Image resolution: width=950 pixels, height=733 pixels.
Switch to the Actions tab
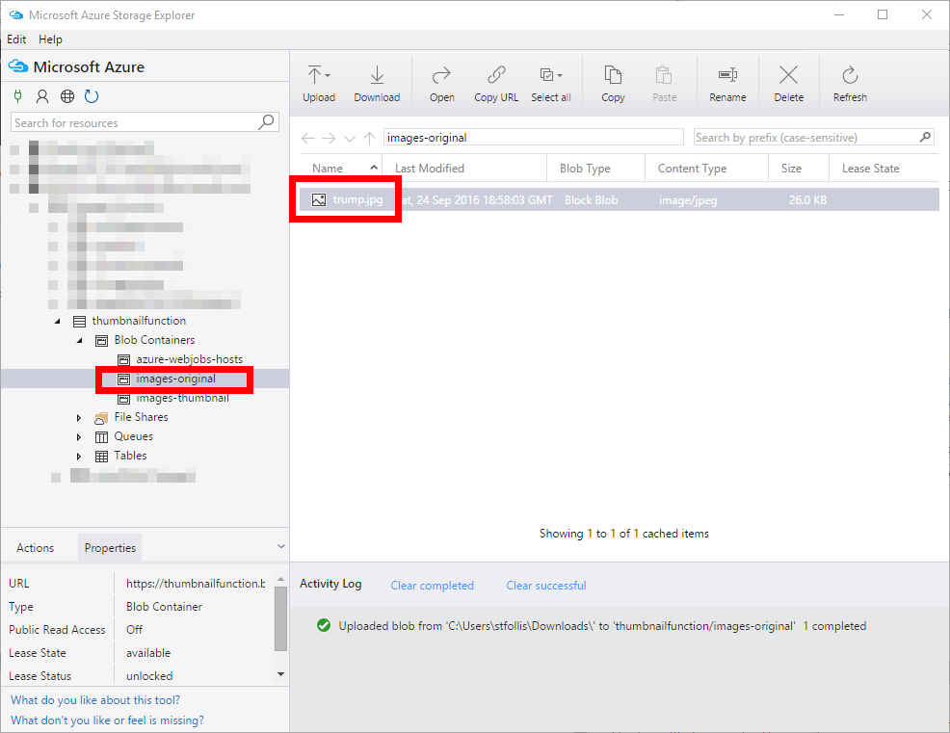[x=37, y=547]
